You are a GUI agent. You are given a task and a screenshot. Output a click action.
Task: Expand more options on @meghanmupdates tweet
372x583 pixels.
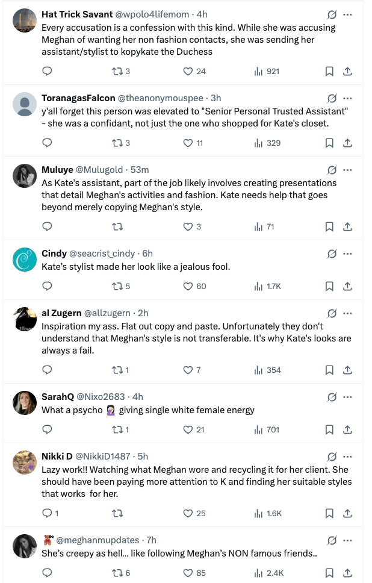click(x=347, y=540)
